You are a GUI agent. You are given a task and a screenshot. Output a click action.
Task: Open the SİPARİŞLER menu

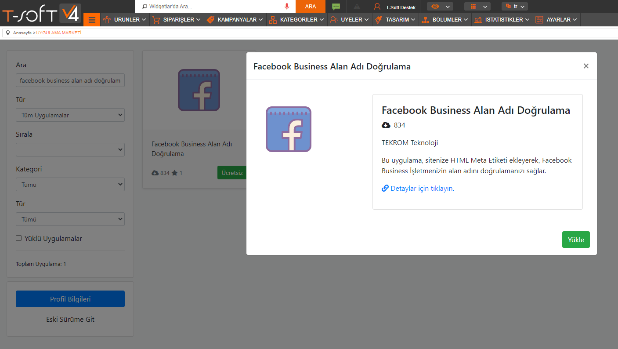pyautogui.click(x=177, y=20)
